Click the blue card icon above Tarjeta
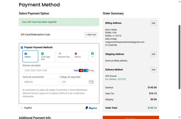The image size is (181, 119). (x=26, y=54)
